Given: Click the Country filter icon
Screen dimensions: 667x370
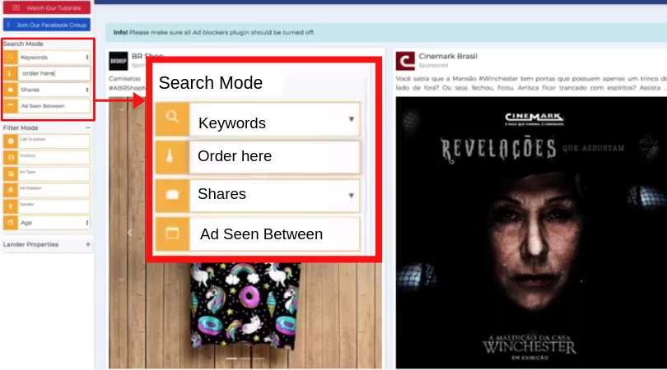Looking at the screenshot, I should pos(11,157).
